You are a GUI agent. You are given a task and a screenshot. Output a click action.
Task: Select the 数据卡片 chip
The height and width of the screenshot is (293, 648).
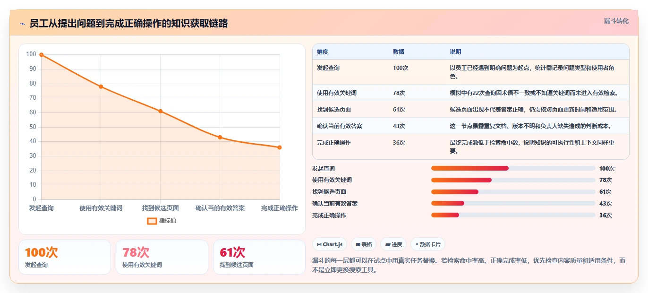point(427,244)
